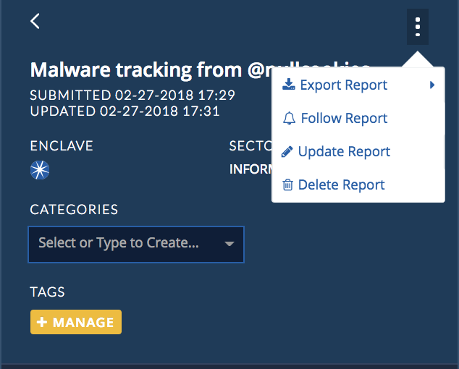Click the download icon beside Export Report

pyautogui.click(x=288, y=84)
